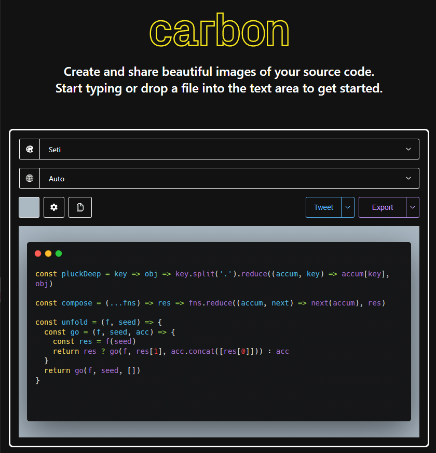Image resolution: width=436 pixels, height=453 pixels.
Task: Click the 'pluckDeep' identifier in code
Action: [81, 274]
